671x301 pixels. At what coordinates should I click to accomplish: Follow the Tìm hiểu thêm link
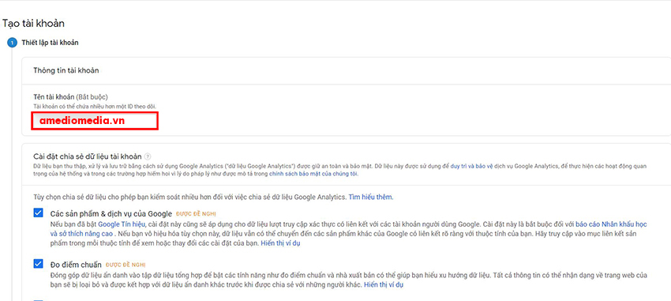click(370, 198)
